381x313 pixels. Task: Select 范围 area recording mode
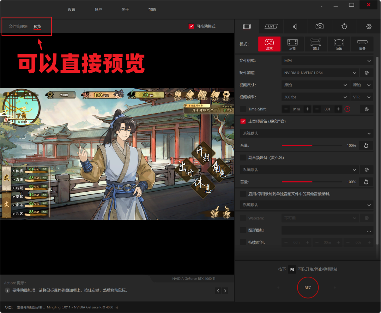tap(339, 44)
